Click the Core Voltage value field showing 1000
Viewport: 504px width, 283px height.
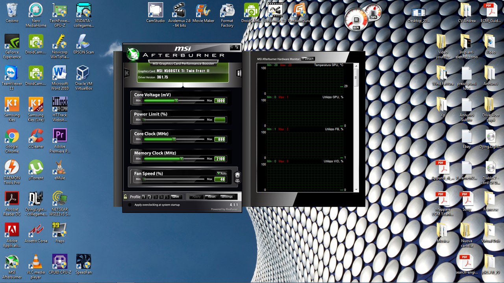pyautogui.click(x=220, y=101)
